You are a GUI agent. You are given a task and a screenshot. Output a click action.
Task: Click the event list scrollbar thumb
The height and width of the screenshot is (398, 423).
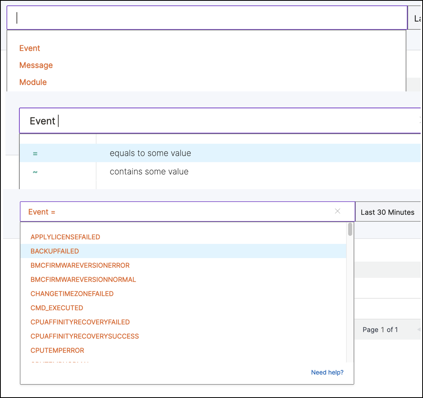[x=350, y=229]
